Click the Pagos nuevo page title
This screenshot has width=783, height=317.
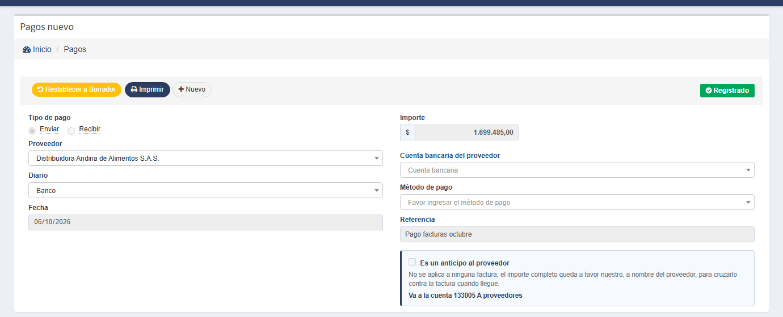coord(47,27)
